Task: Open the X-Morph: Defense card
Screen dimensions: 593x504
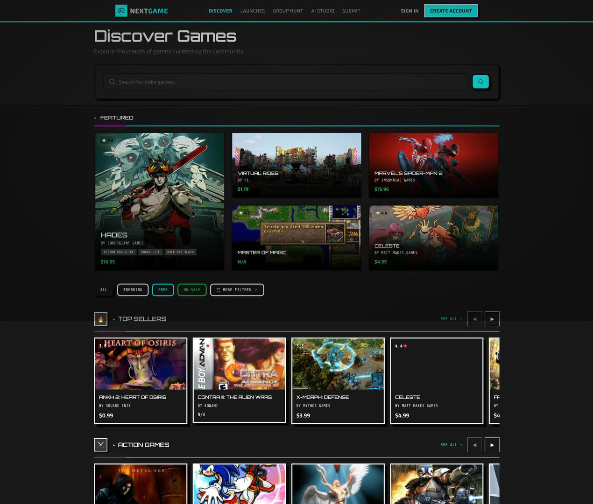Action: point(338,381)
